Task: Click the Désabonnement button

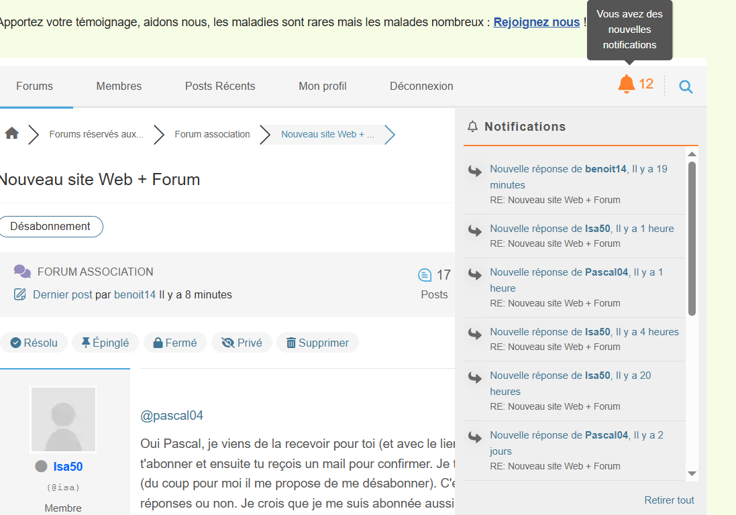Action: [x=50, y=227]
